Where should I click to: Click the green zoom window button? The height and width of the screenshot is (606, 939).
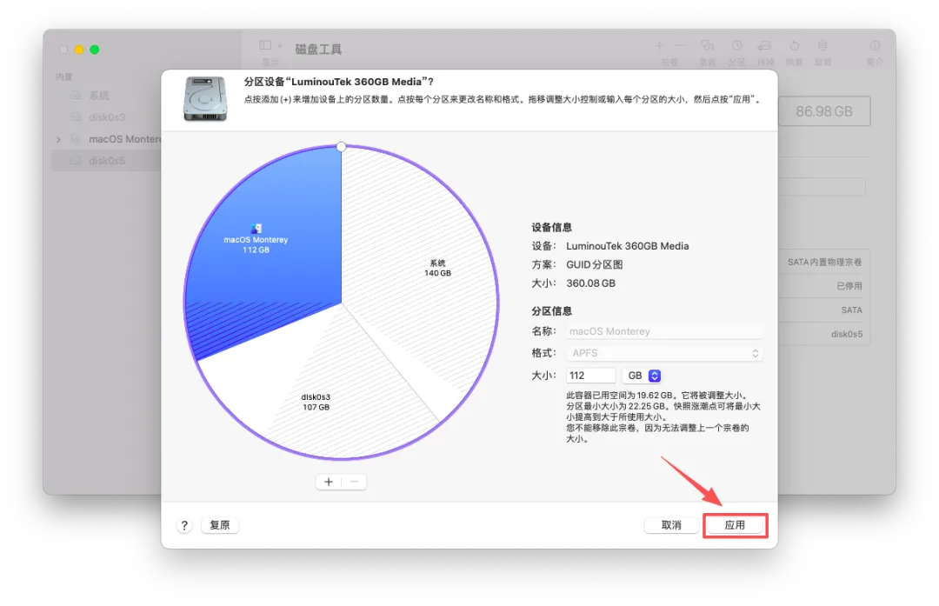(x=95, y=50)
